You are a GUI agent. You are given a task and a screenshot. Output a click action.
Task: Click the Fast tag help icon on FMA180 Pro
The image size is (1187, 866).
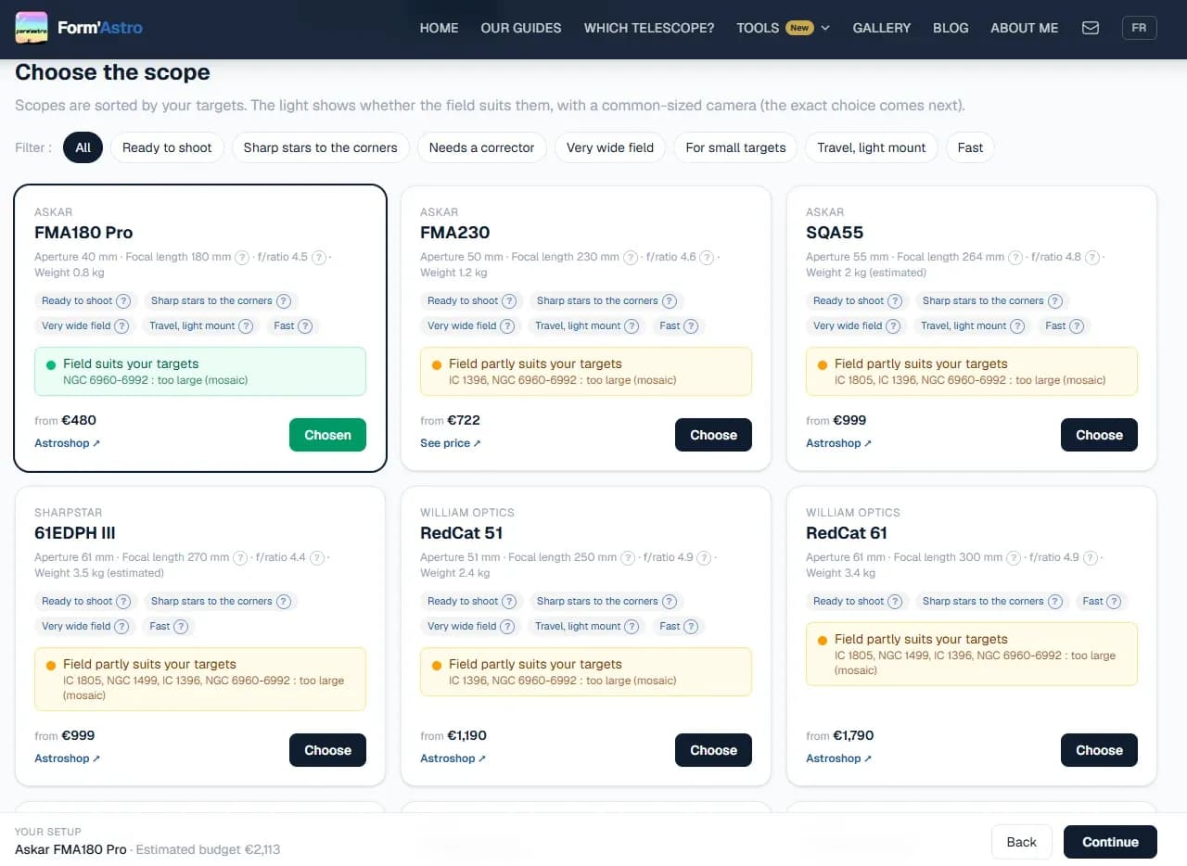click(306, 325)
